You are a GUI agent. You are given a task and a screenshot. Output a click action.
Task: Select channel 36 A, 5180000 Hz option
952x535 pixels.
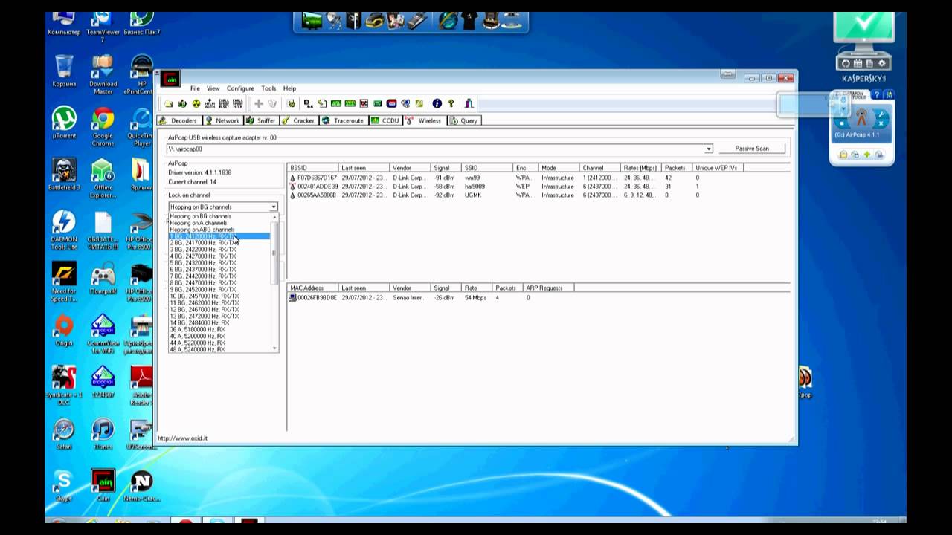[x=219, y=330]
